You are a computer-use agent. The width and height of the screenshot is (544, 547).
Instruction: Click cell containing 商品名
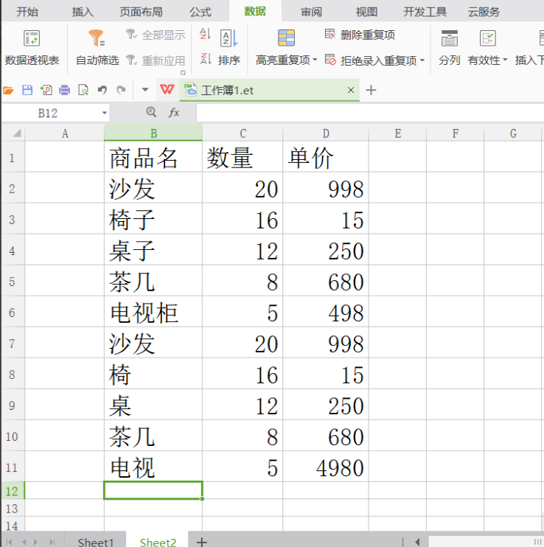click(153, 158)
